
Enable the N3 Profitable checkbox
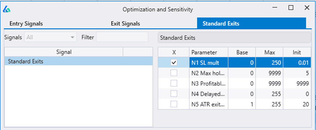tap(174, 83)
